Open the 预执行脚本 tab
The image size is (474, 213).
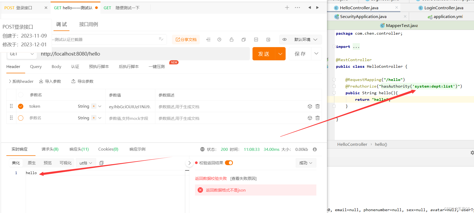[x=99, y=67]
